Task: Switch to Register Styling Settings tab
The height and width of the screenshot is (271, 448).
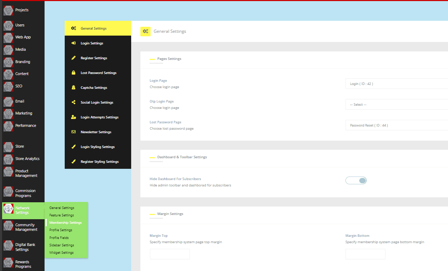Action: [99, 162]
